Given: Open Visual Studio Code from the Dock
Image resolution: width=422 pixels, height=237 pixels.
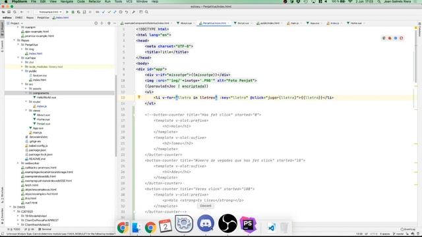Looking at the screenshot, I should 271,228.
